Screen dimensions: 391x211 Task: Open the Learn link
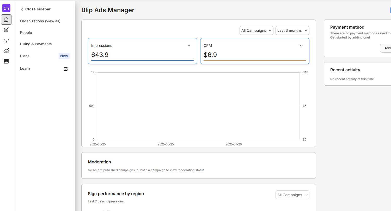(x=25, y=68)
